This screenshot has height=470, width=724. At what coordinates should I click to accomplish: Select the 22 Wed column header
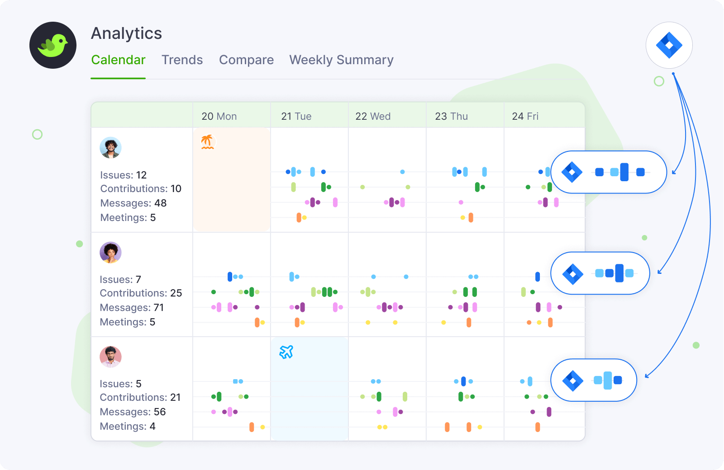373,116
